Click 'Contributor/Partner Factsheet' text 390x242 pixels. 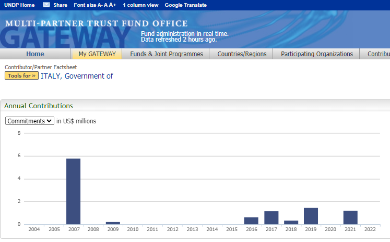[41, 67]
